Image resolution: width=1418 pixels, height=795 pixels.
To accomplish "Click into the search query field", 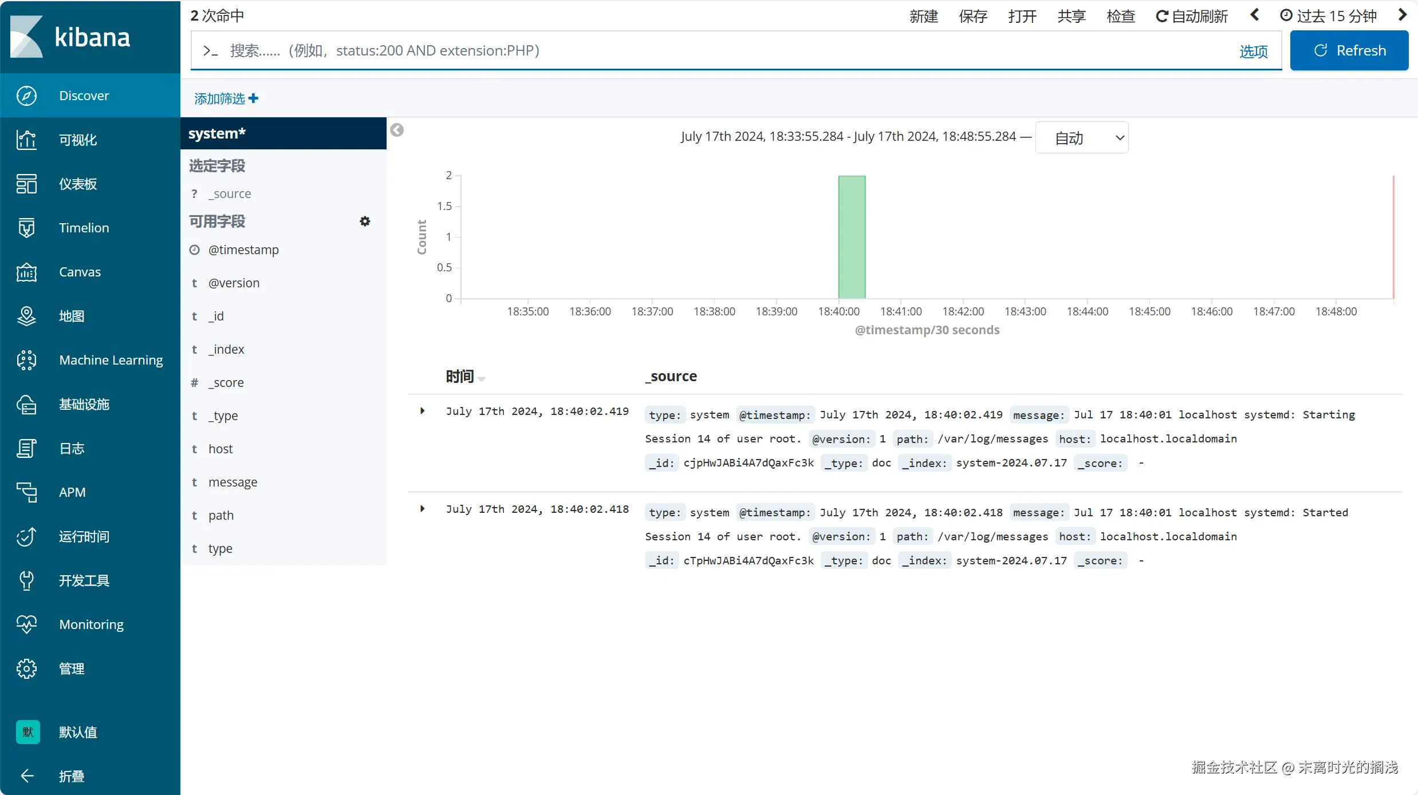I will (x=687, y=51).
